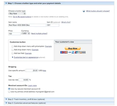Select Use my primary email address option

[x=9, y=92]
